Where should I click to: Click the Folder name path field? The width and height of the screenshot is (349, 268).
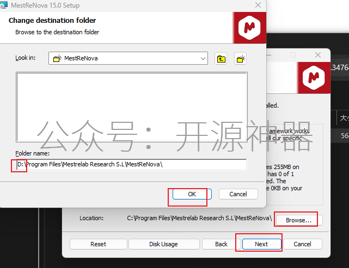coord(131,165)
